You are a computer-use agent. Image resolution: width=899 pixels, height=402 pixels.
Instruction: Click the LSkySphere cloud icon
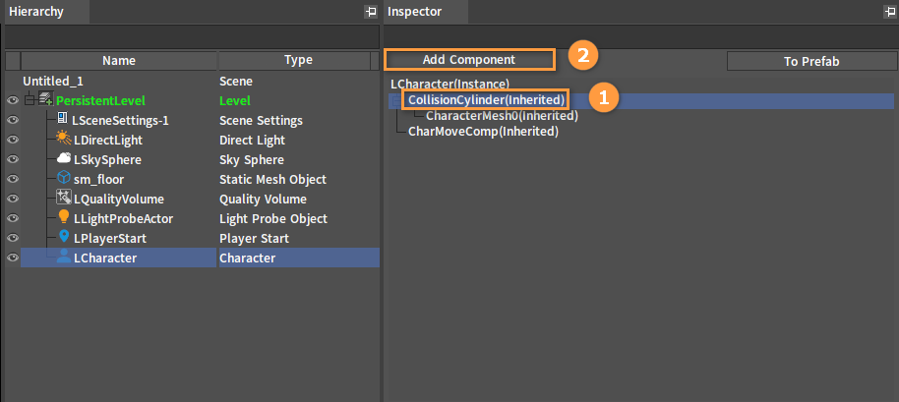63,159
